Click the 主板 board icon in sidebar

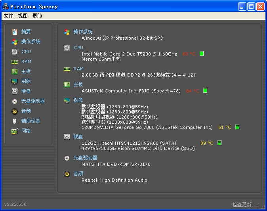15,71
